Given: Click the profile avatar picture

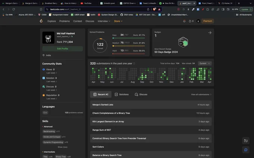Looking at the screenshot, I should pyautogui.click(x=48, y=38).
